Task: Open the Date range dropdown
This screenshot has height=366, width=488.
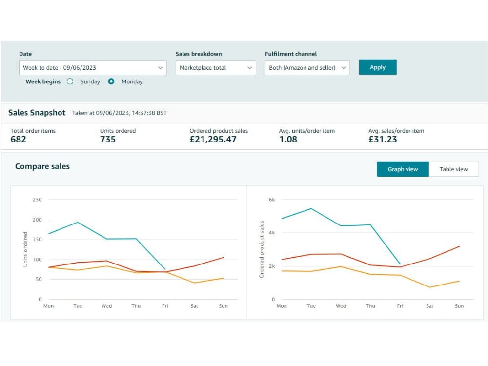Action: point(93,67)
